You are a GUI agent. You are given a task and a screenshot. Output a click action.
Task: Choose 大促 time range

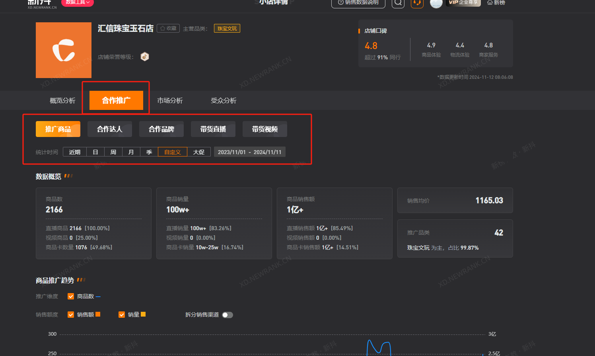point(199,152)
